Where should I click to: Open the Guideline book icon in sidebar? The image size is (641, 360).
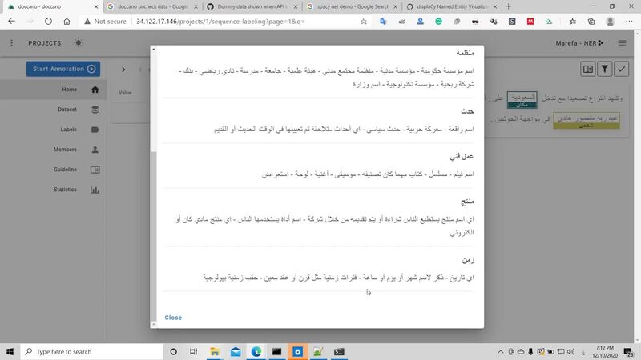coord(95,170)
